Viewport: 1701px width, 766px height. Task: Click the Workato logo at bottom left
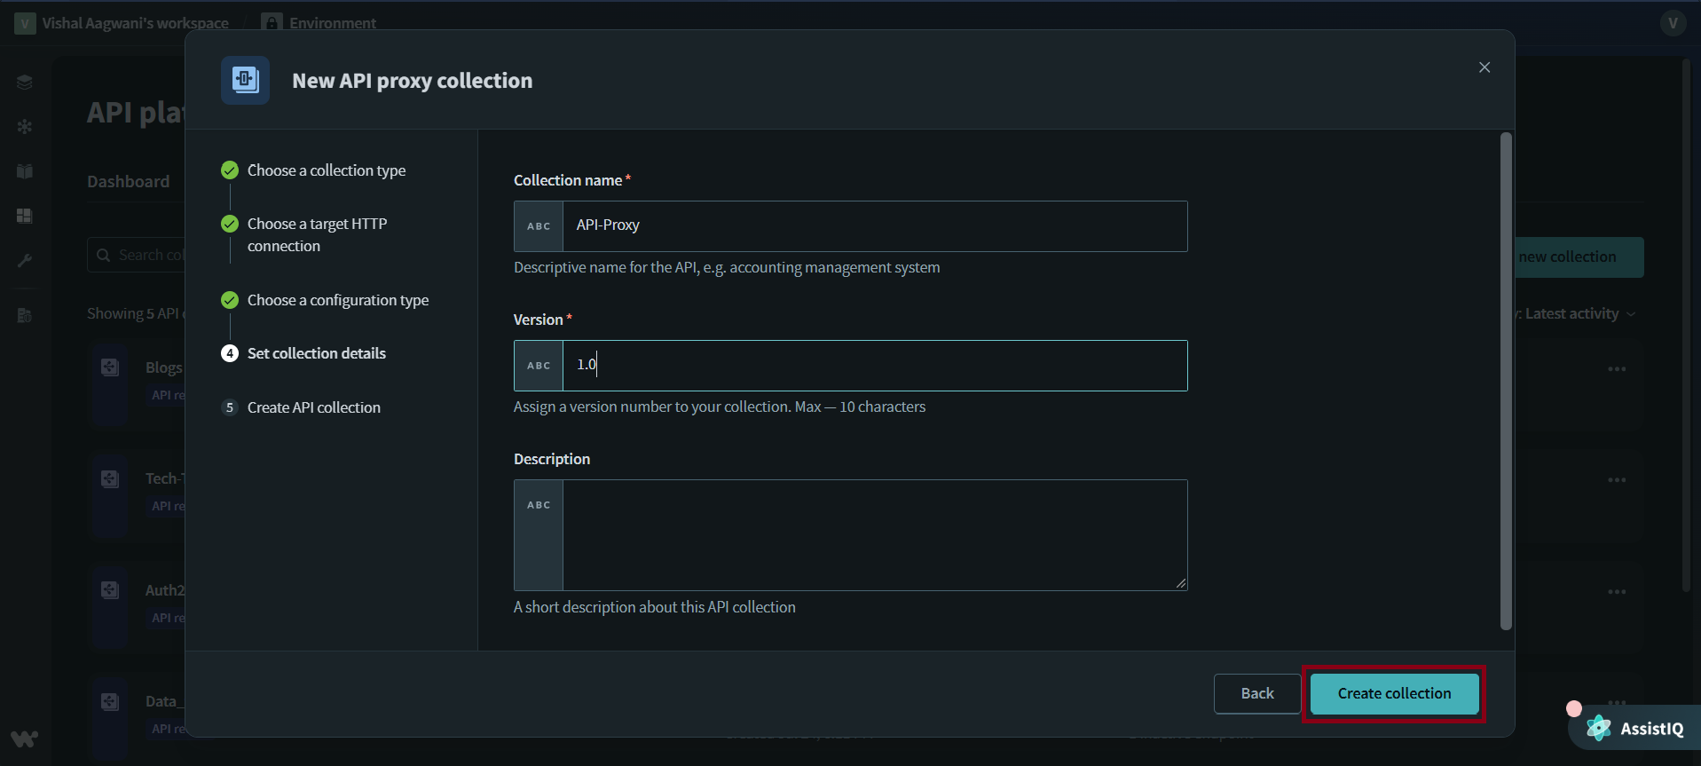[x=25, y=738]
